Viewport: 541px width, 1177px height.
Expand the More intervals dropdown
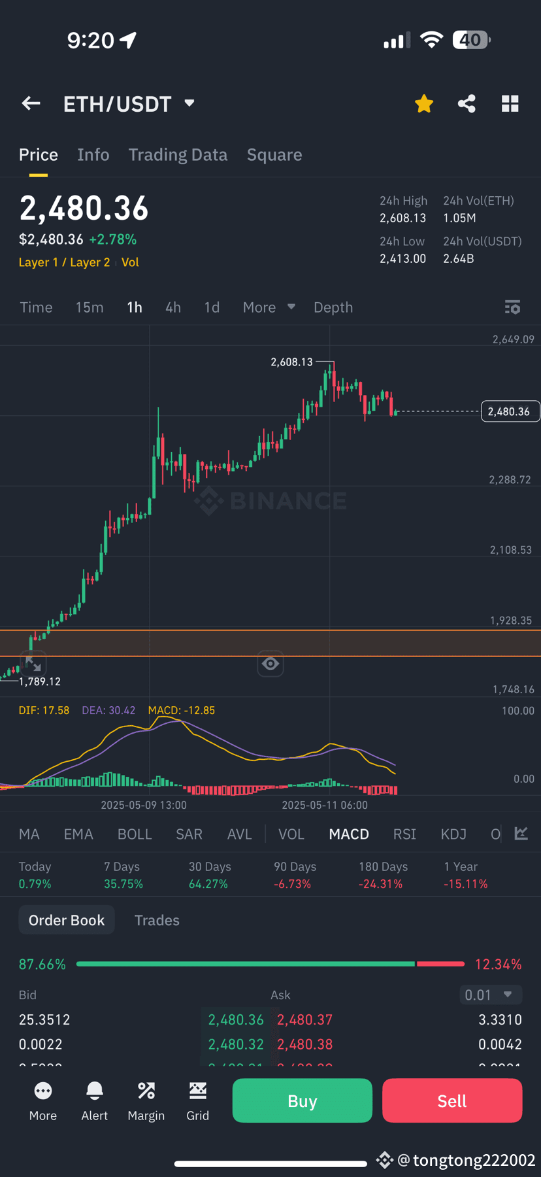[x=269, y=307]
